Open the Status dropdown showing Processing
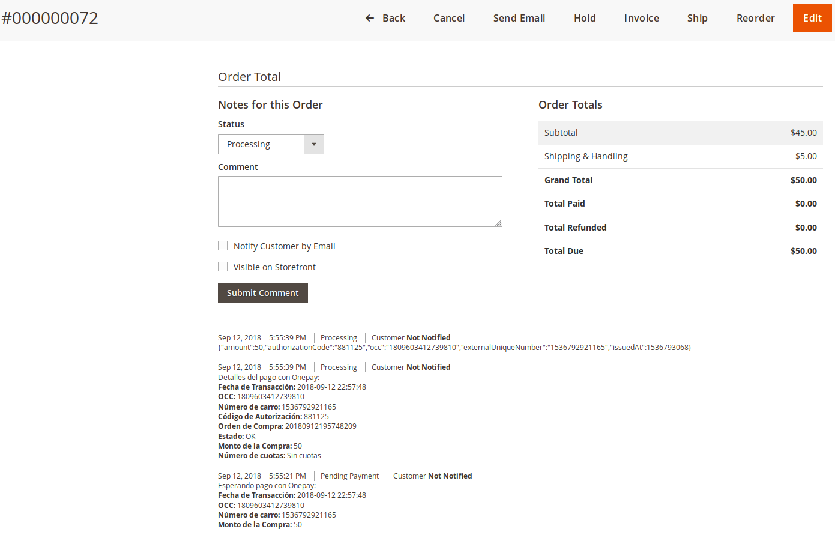The width and height of the screenshot is (835, 535). coord(261,144)
